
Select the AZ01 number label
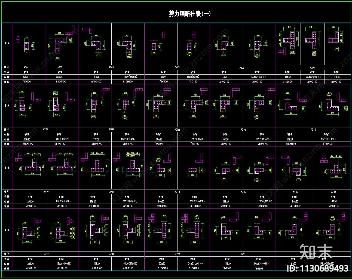(x=26, y=67)
